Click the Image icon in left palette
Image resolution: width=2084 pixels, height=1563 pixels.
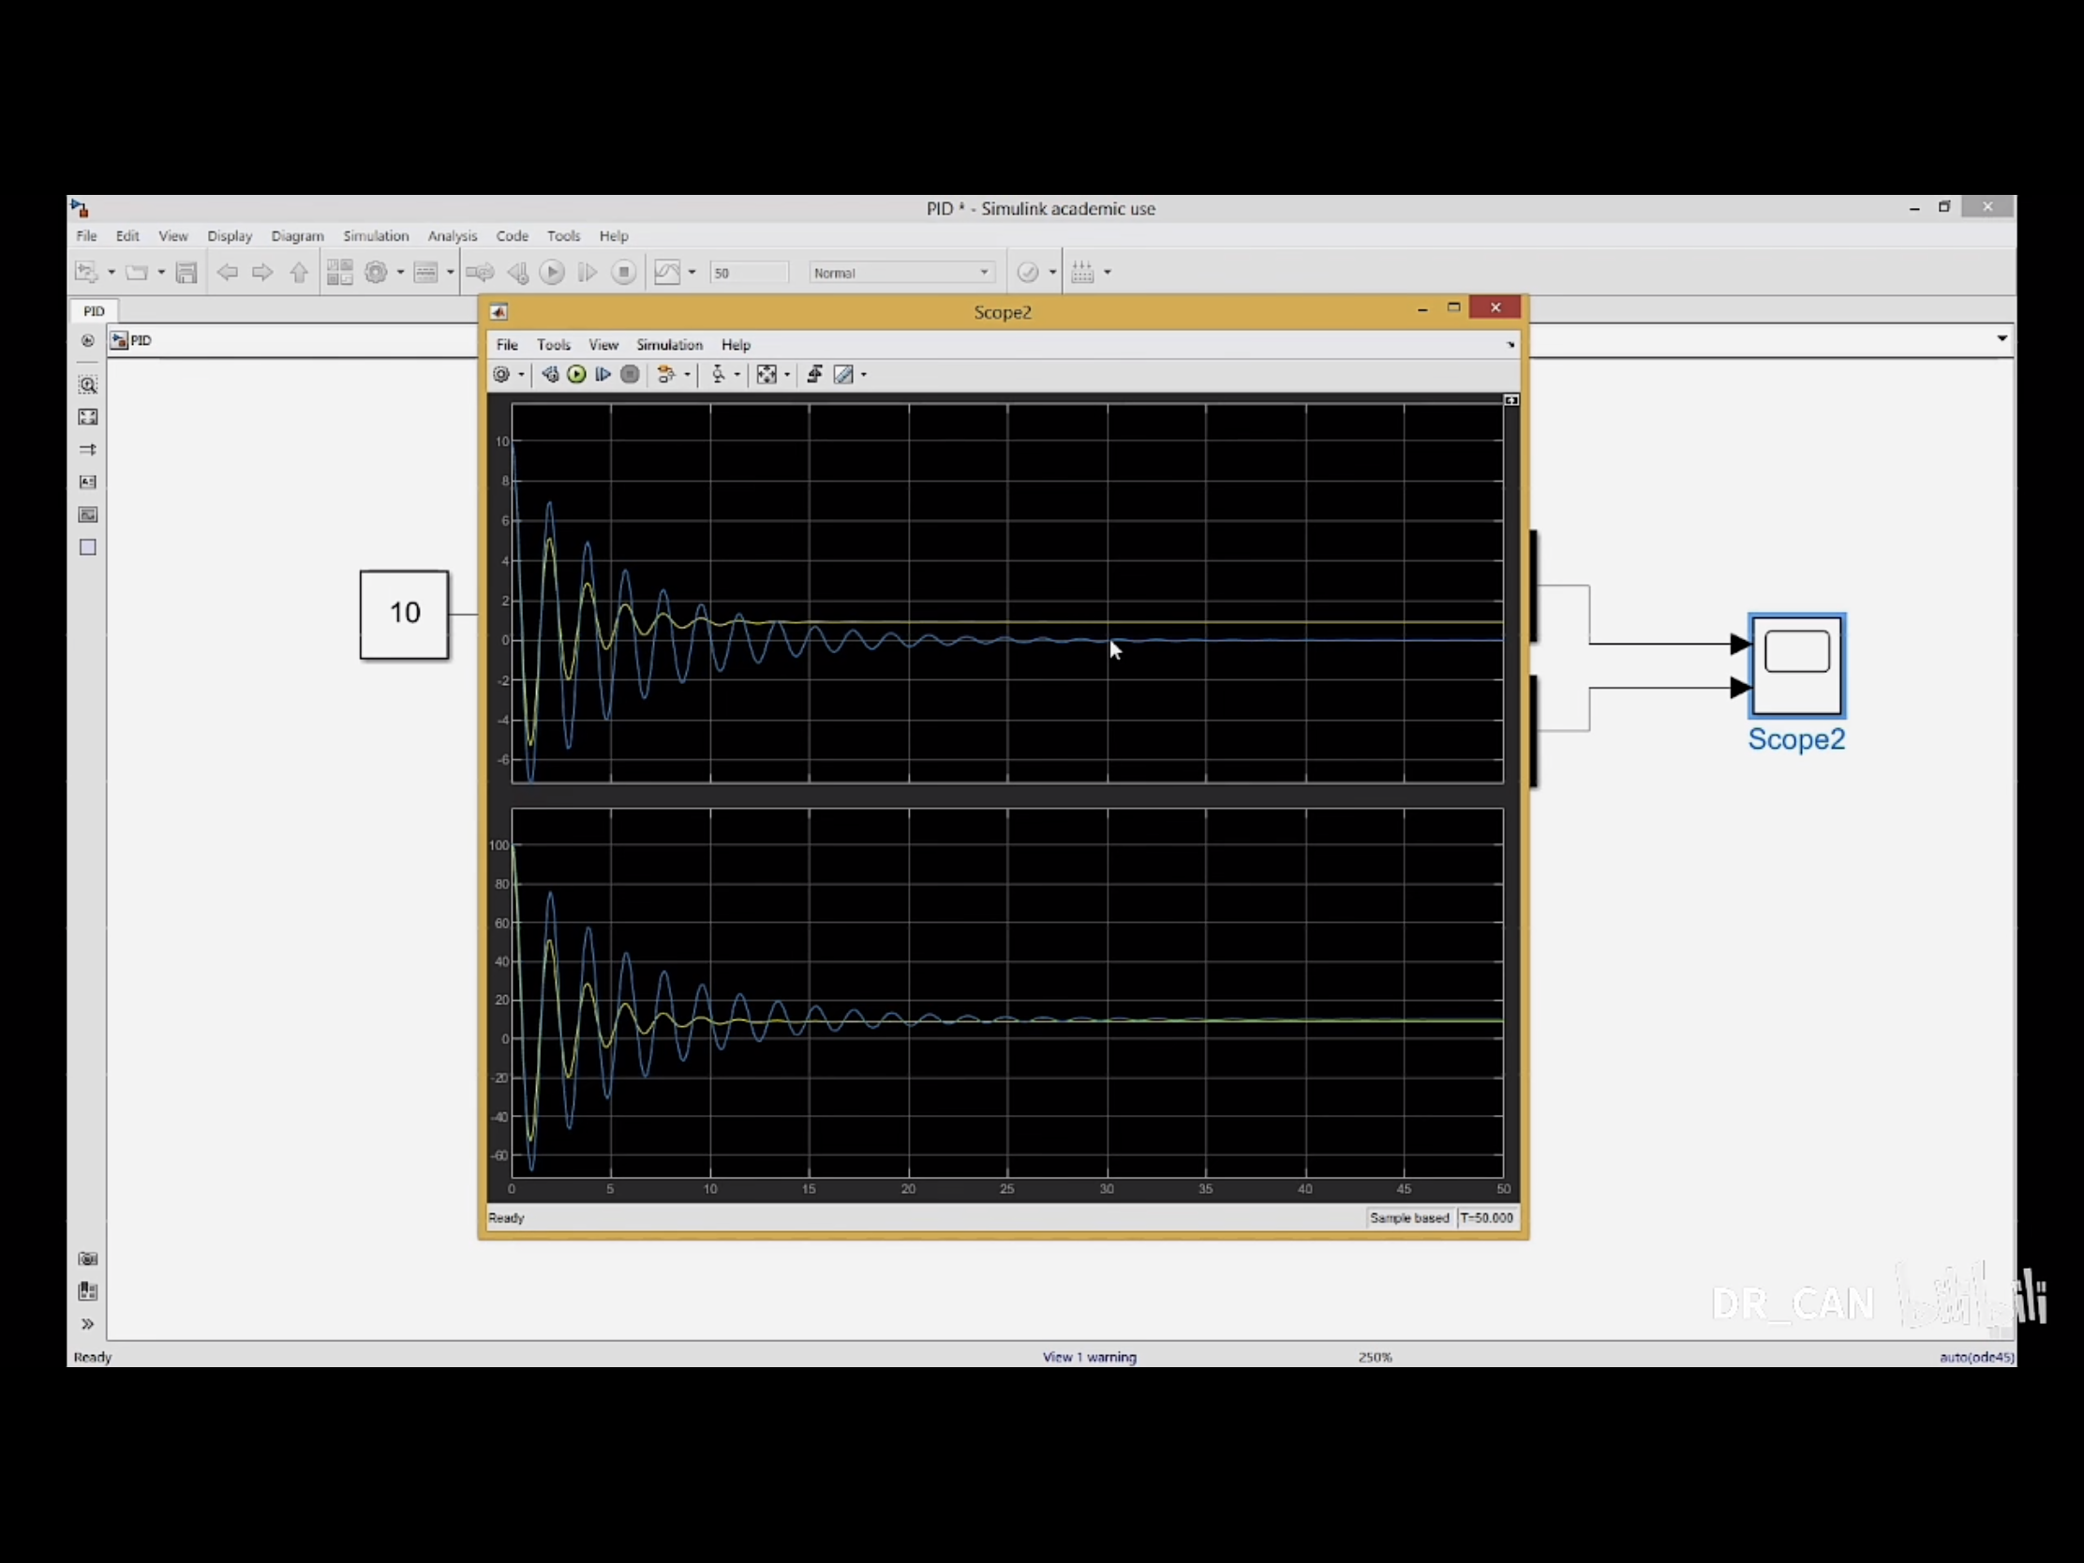pos(88,514)
